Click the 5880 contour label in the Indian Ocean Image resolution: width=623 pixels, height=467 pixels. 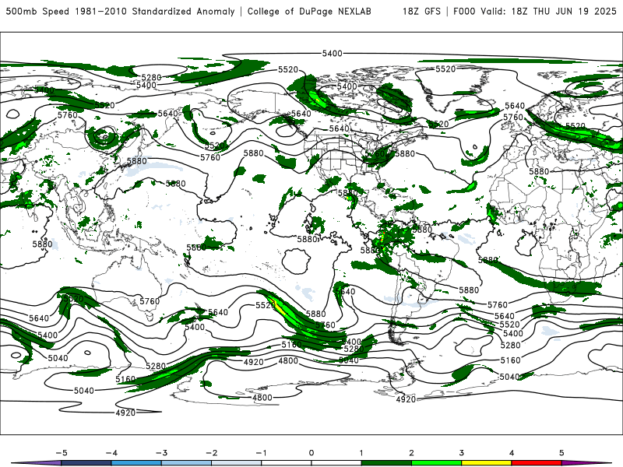[42, 244]
